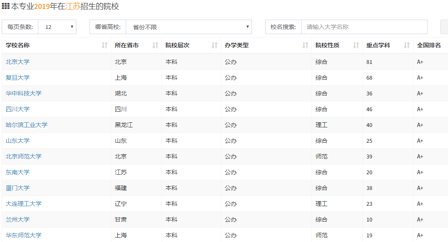This screenshot has height=242, width=448.
Task: Click button right of search field
Action: (444, 27)
